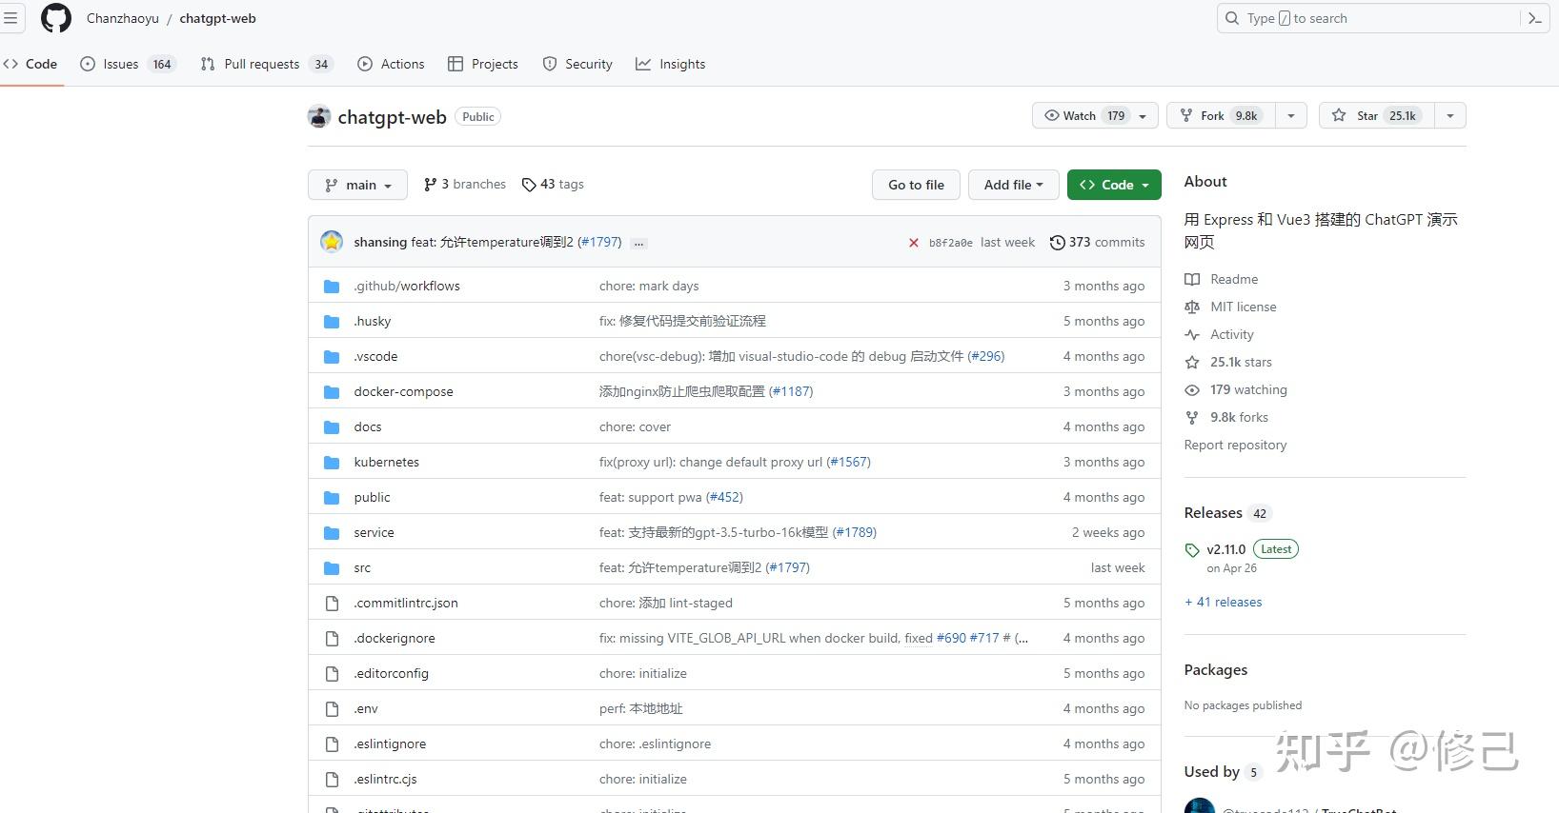Open the Pull requests tab
This screenshot has height=813, width=1559.
[x=262, y=64]
